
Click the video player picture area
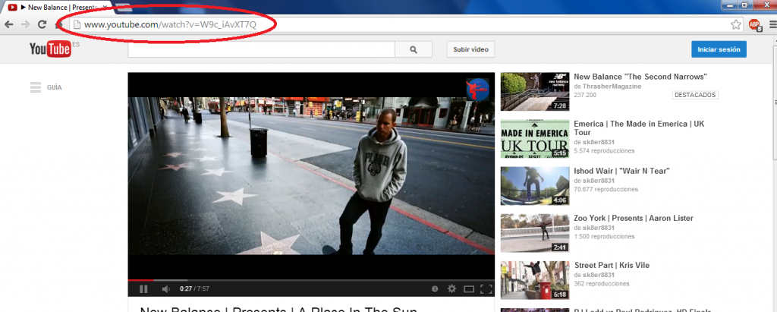click(311, 175)
